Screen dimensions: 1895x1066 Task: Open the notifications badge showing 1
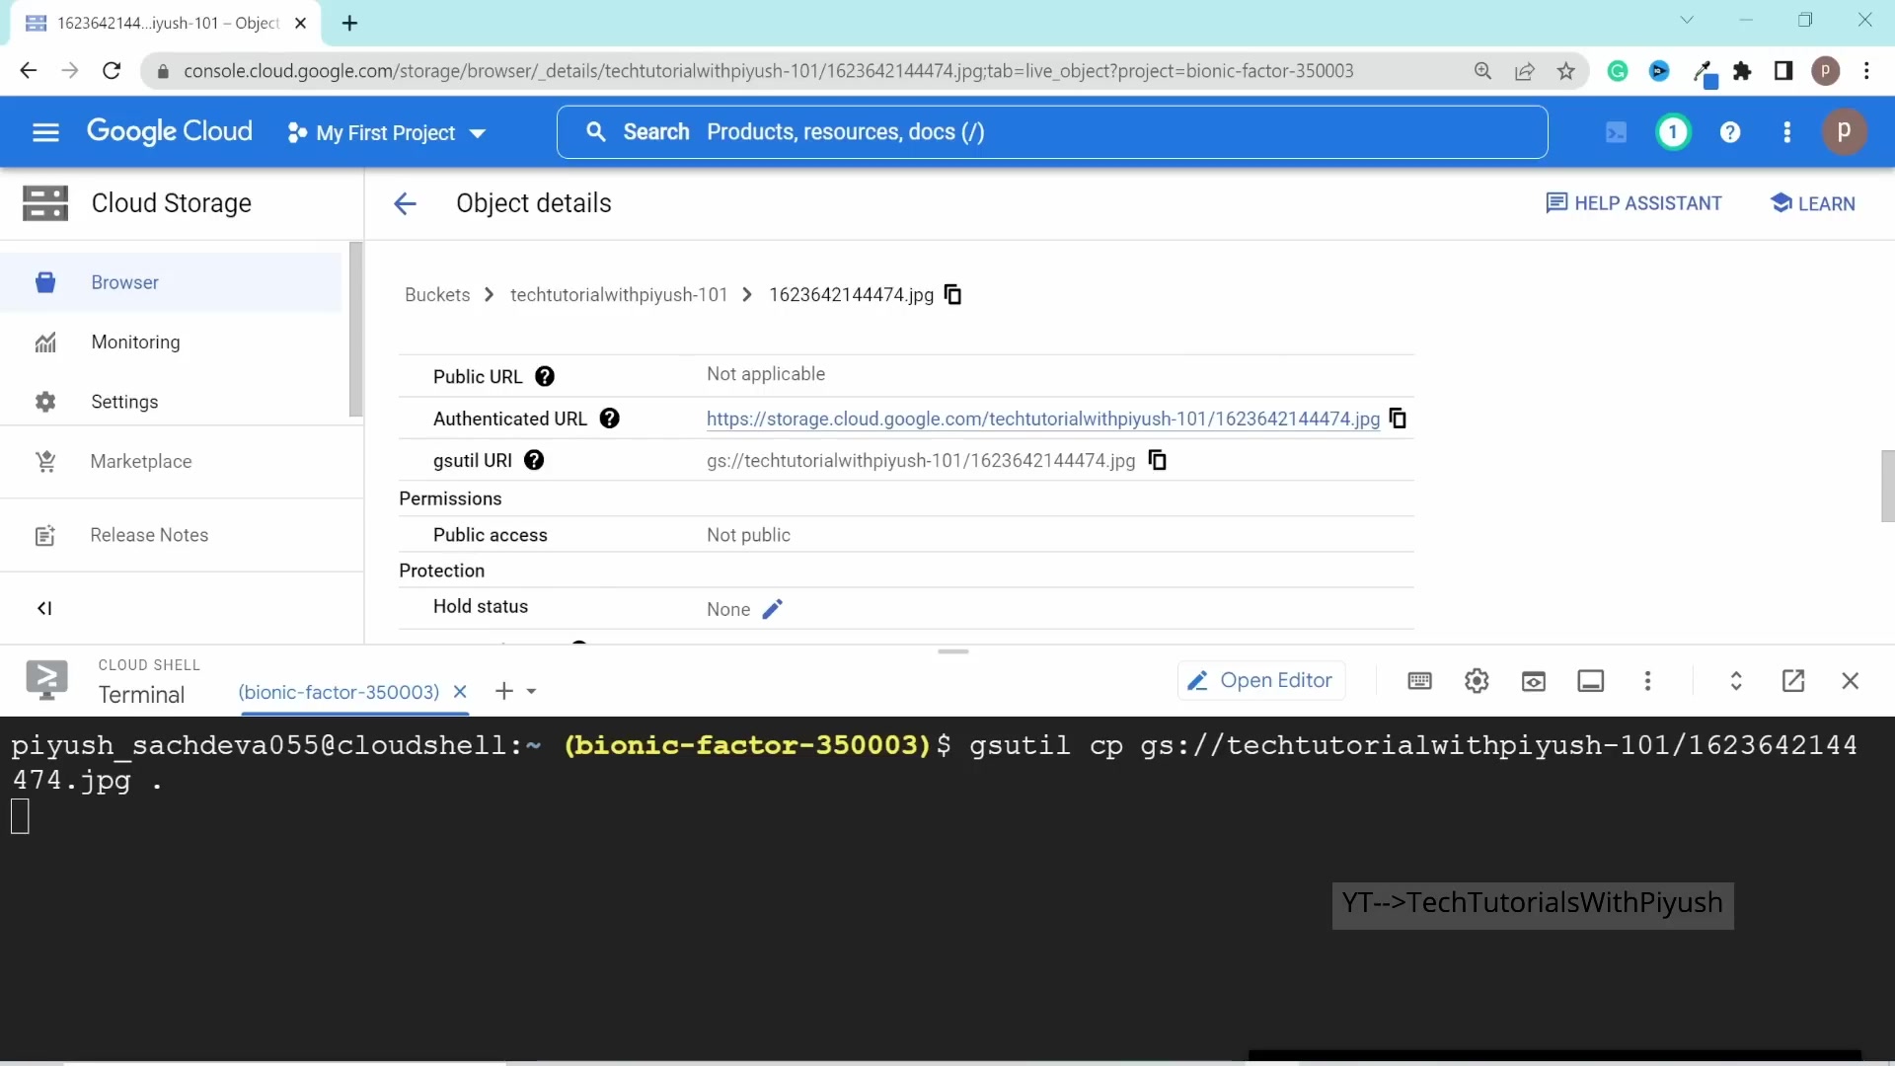click(x=1673, y=132)
